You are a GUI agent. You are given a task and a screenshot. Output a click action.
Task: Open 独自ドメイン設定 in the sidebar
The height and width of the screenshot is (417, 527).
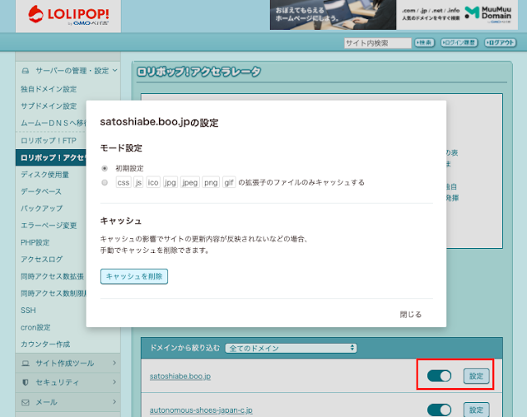pos(49,89)
